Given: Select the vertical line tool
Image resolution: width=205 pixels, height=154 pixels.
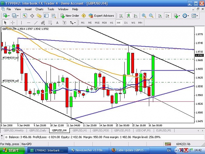Looking at the screenshot, I should pos(21,23).
